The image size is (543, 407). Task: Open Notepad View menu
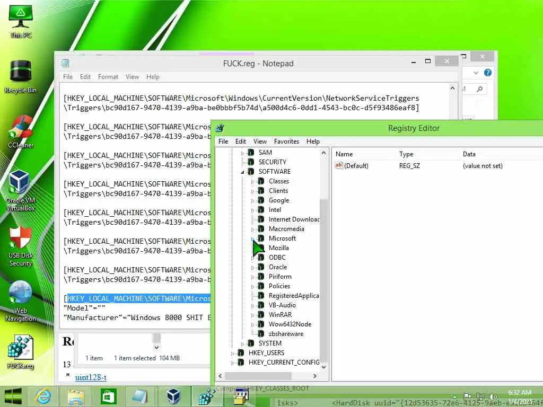(x=132, y=77)
